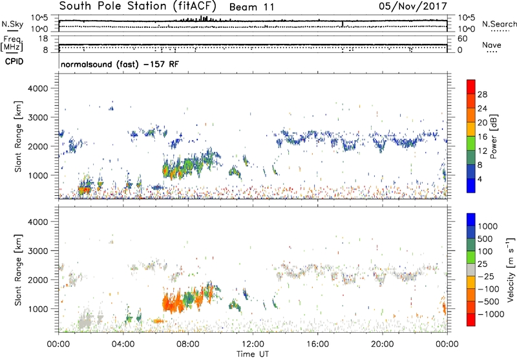Screen dimensions: 517x358
Task: Click the '16:00' time axis label
Action: 317,344
